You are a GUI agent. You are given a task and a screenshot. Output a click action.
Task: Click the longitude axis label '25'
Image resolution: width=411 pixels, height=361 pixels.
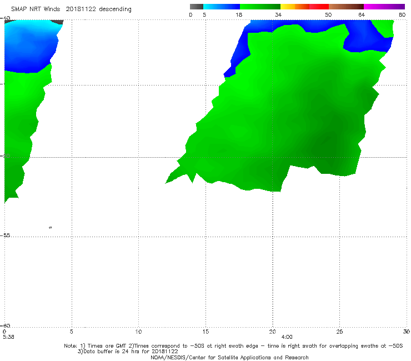(x=339, y=332)
